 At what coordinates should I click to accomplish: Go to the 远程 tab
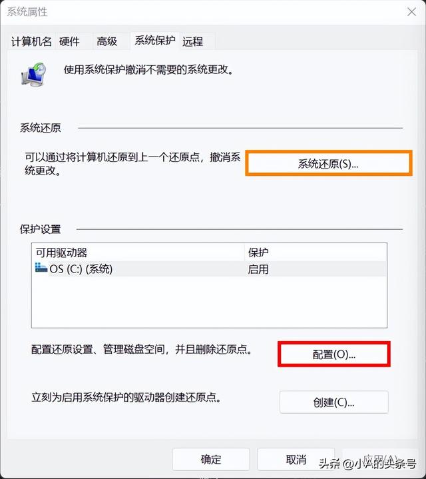pos(192,41)
